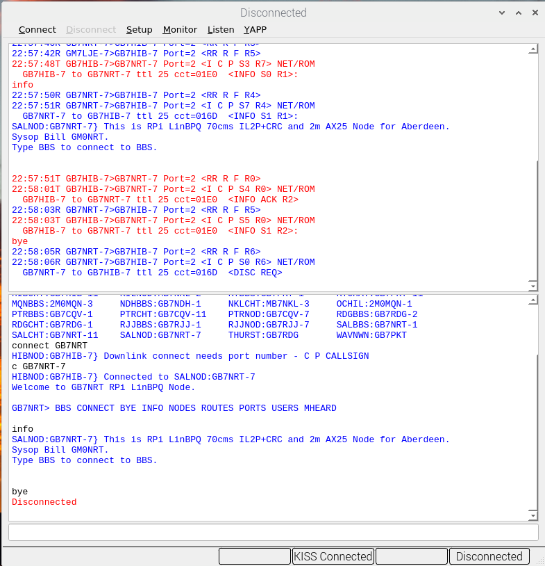Screen dimensions: 545x566
Task: Click the red Disconnected text in terminal
Action: coord(44,502)
